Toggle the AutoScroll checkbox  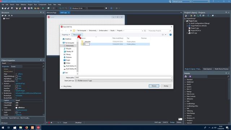[17, 86]
